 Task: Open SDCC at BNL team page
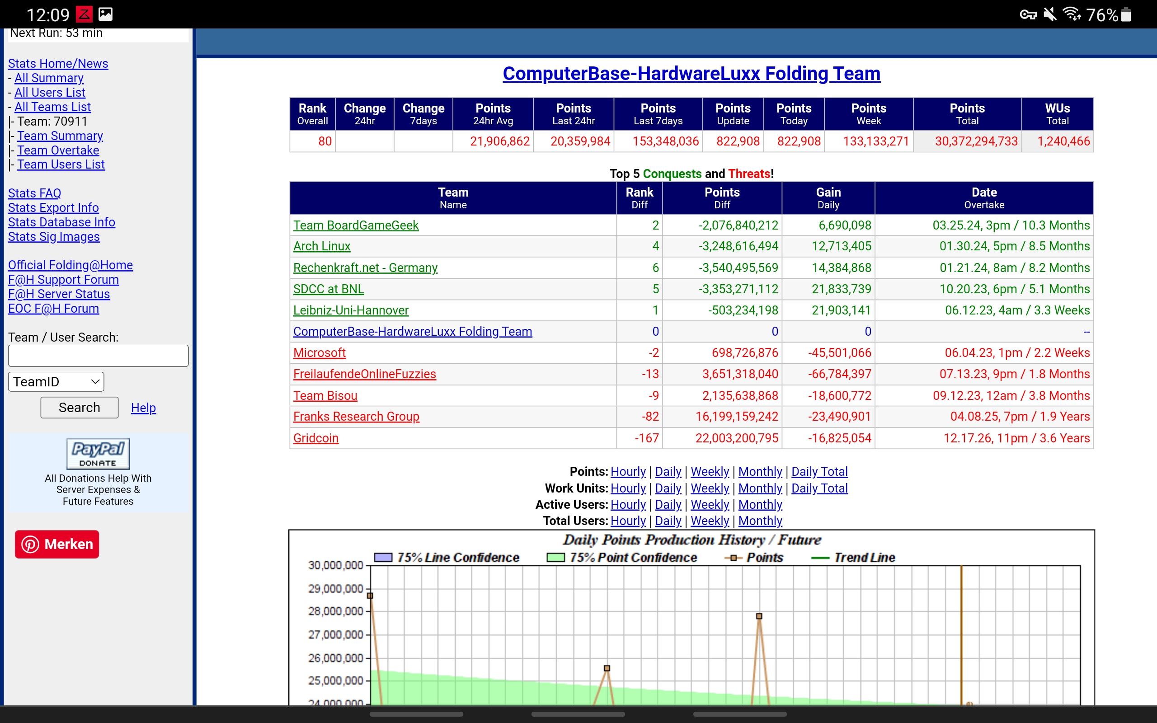pos(329,289)
